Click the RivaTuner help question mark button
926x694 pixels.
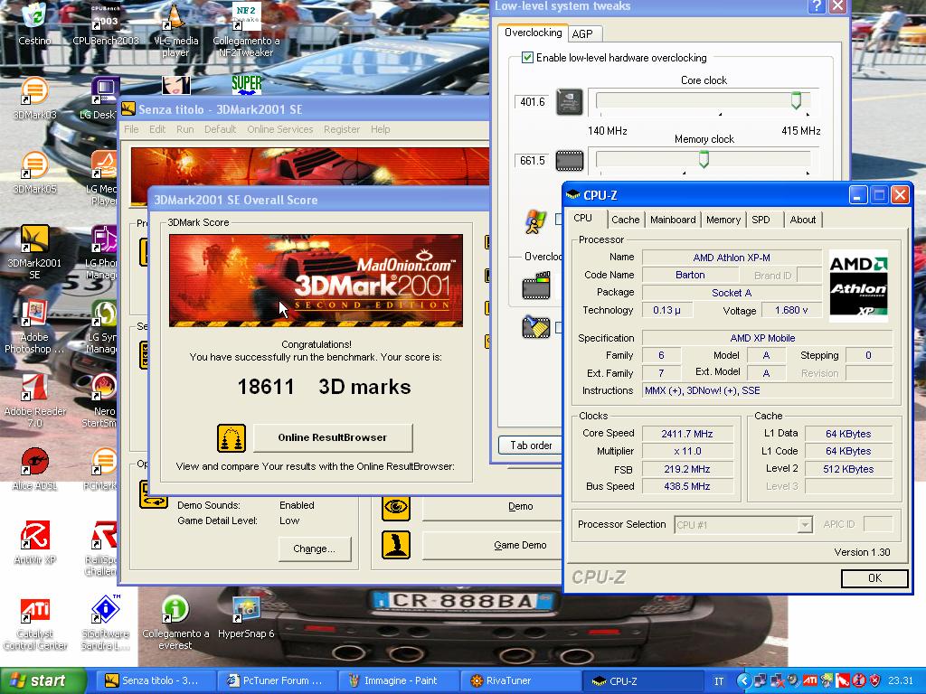point(817,6)
